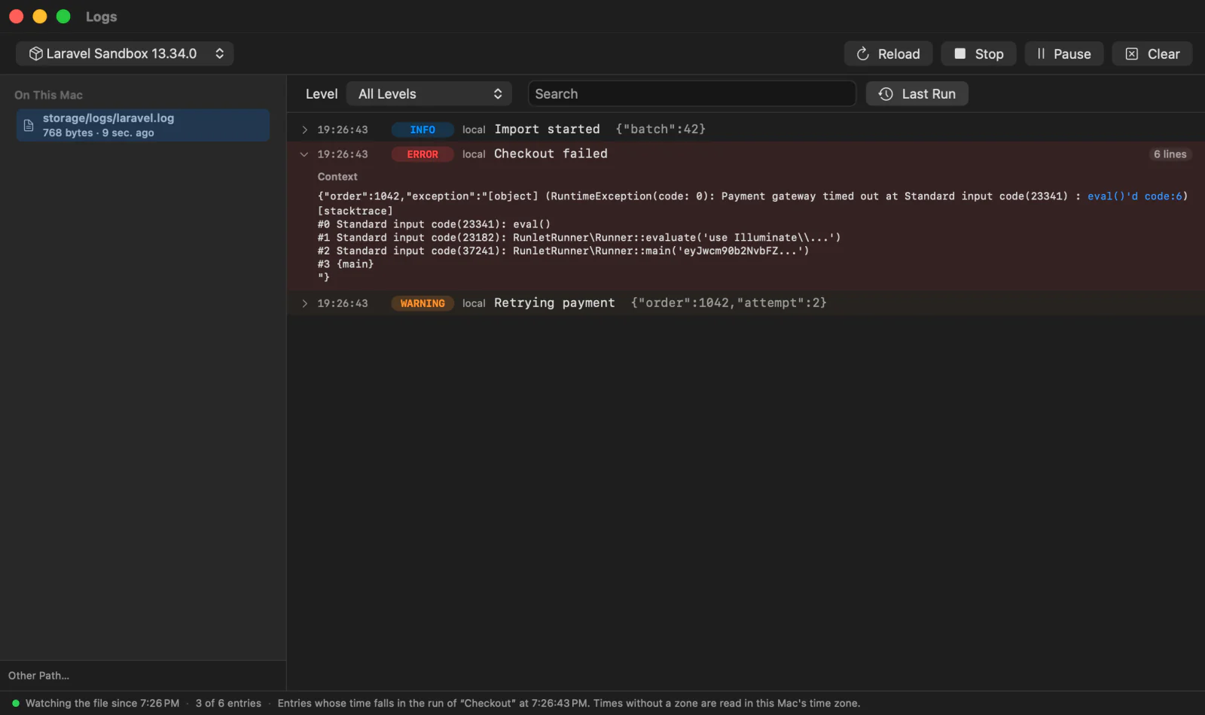This screenshot has width=1205, height=715.
Task: Stop watching the log file
Action: pos(978,54)
